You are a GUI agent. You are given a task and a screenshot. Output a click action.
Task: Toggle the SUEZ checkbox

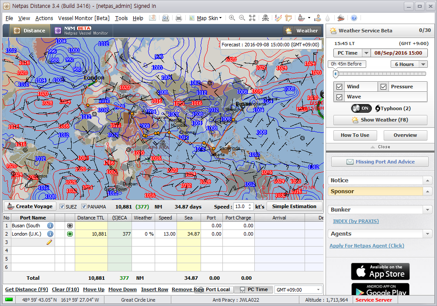click(62, 206)
